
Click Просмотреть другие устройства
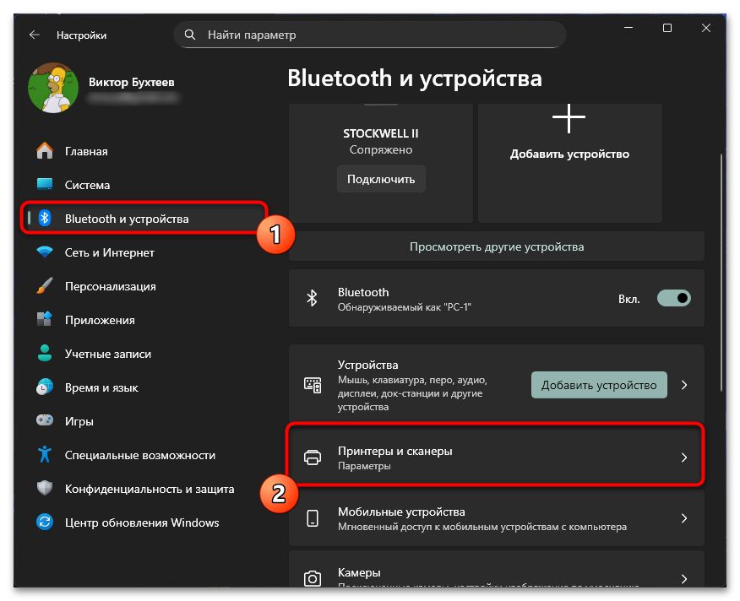[x=497, y=246]
